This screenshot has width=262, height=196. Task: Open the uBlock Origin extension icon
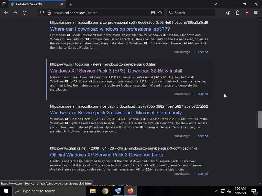click(247, 13)
